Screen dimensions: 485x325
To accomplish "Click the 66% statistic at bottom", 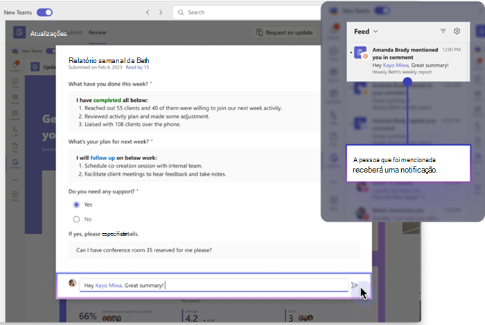I will click(x=87, y=316).
